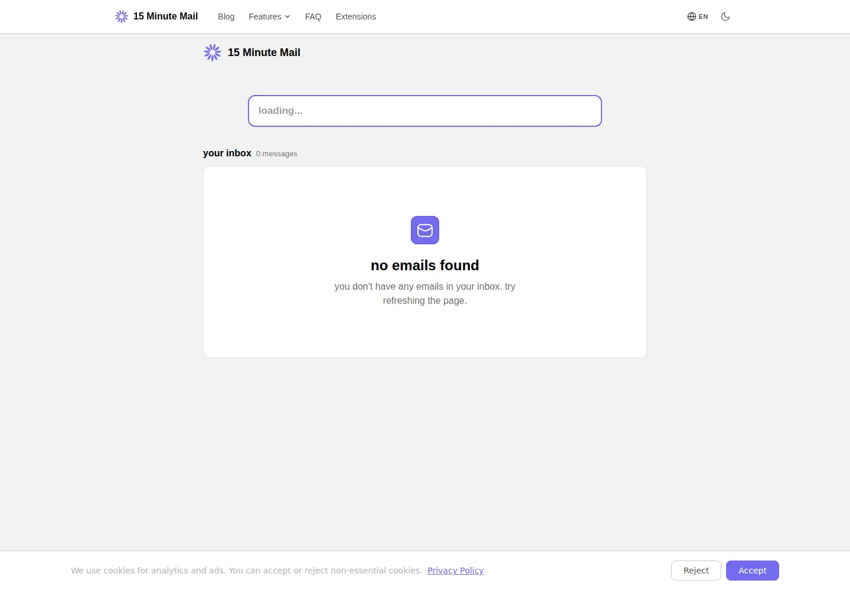Click the navbar 15 Minute Mail title
The width and height of the screenshot is (850, 590).
click(x=165, y=17)
